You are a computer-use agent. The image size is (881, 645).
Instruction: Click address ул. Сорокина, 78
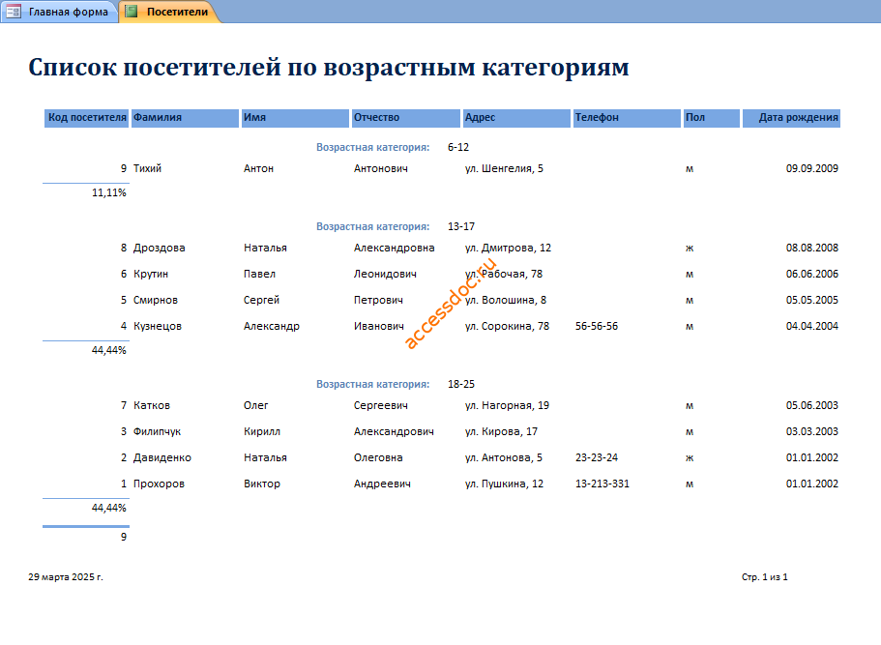tap(507, 327)
